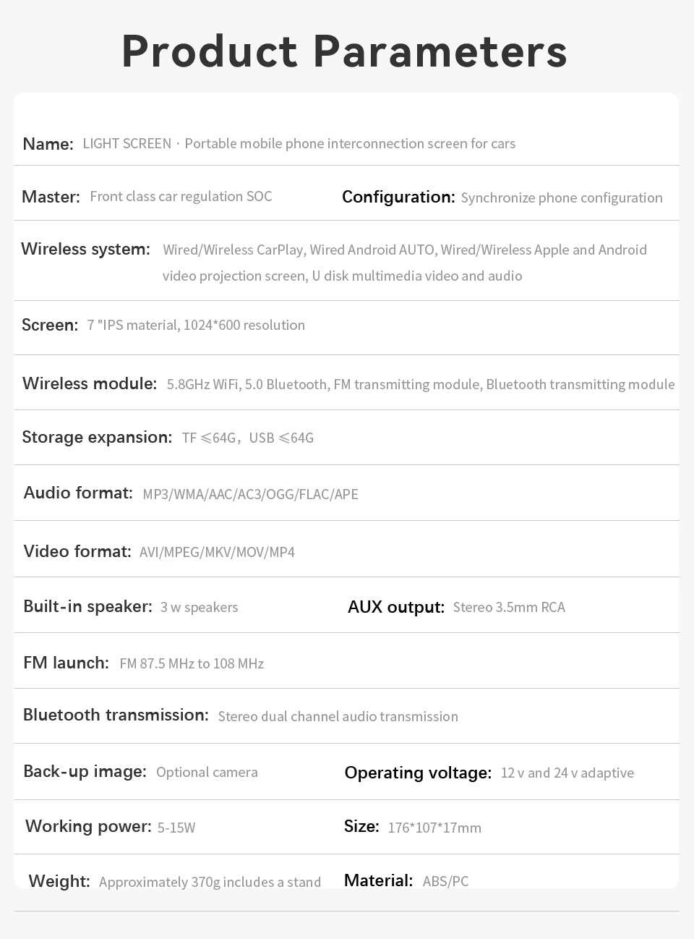Click the LIGHT SCREEN product name
The height and width of the screenshot is (939, 694).
point(127,143)
